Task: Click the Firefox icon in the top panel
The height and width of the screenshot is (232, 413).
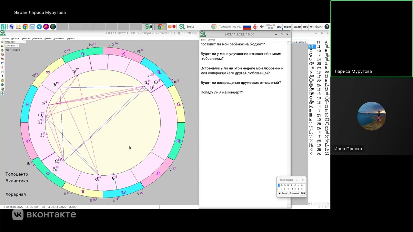Action: click(46, 27)
